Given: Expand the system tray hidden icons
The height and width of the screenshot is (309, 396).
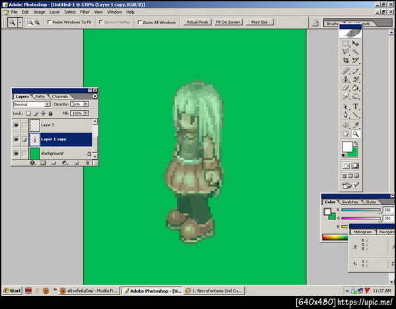Looking at the screenshot, I should click(347, 291).
